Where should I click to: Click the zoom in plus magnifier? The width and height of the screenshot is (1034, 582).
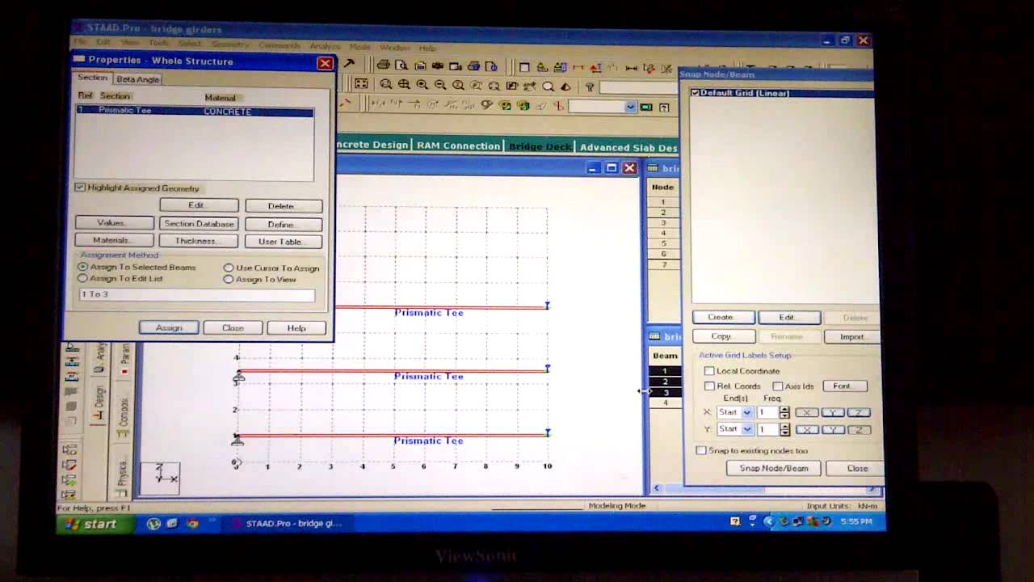pos(422,84)
